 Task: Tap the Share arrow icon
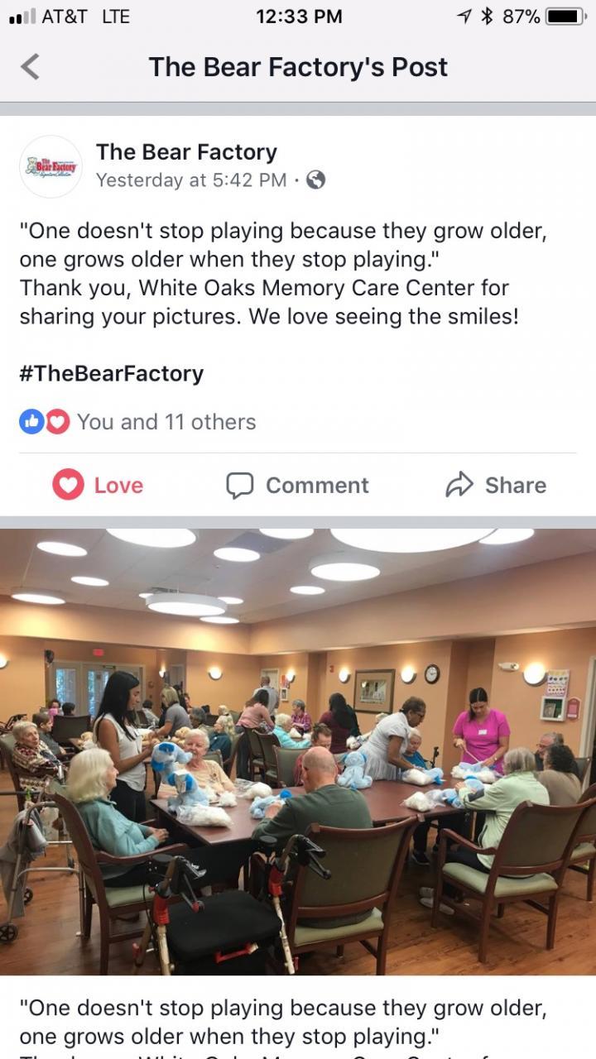459,485
